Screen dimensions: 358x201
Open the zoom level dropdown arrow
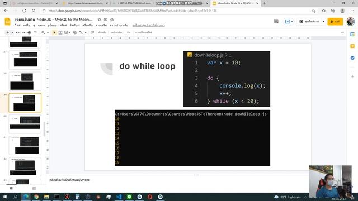[48, 32]
